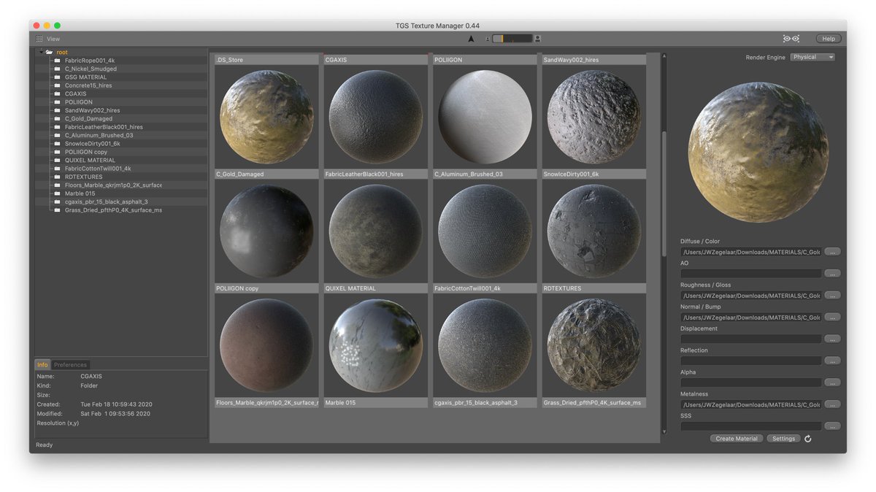The width and height of the screenshot is (876, 492).
Task: Click the Help button
Action: point(829,39)
